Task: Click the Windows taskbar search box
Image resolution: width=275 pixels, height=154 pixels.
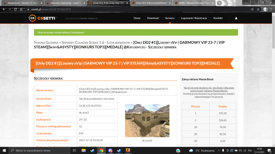Action: pyautogui.click(x=39, y=150)
